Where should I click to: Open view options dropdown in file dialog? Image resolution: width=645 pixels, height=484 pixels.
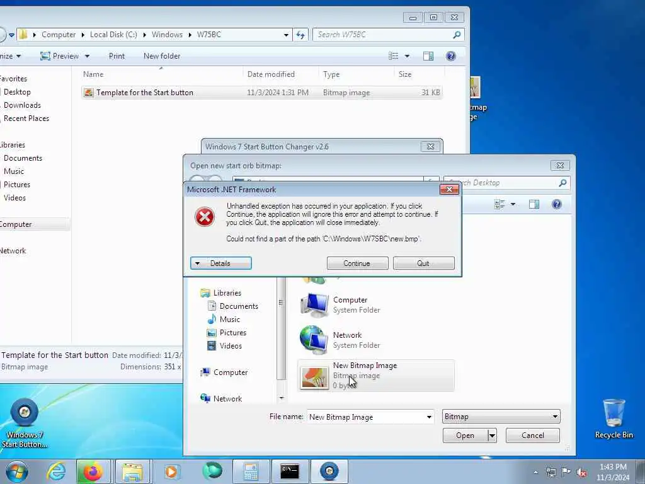coord(513,204)
